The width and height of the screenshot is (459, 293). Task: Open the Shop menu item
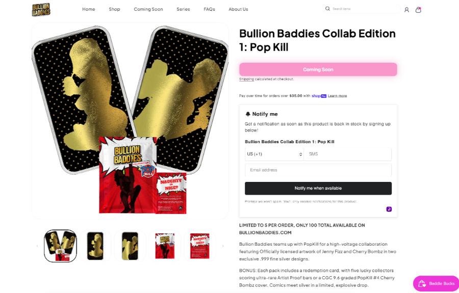coord(114,9)
